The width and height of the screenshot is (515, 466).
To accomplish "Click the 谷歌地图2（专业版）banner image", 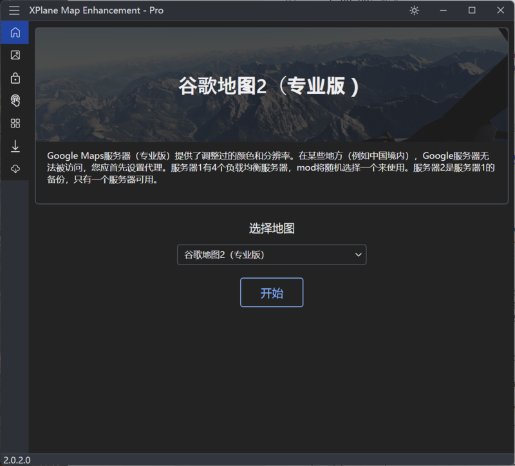I will (272, 85).
